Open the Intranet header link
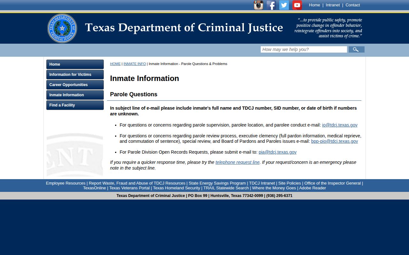409x255 pixels. coord(333,5)
